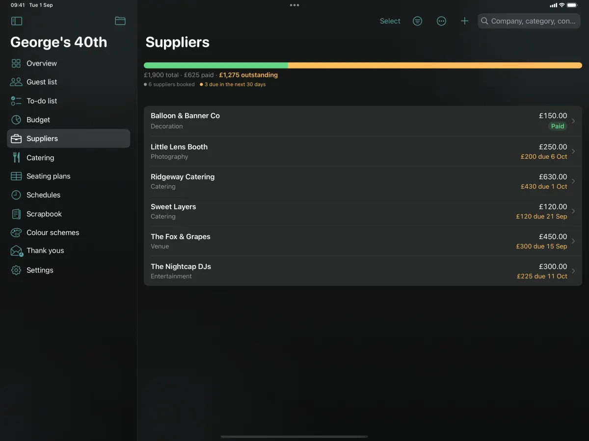Open the To-do list section
Viewport: 589px width, 441px height.
click(x=68, y=101)
